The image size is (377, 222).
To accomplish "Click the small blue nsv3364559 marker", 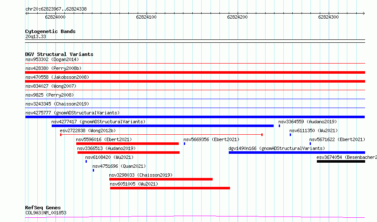I will (280, 126).
